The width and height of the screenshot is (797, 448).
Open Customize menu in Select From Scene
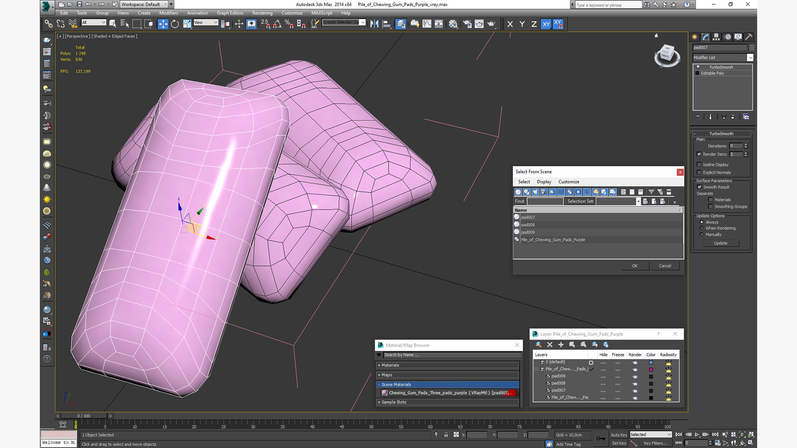[569, 182]
